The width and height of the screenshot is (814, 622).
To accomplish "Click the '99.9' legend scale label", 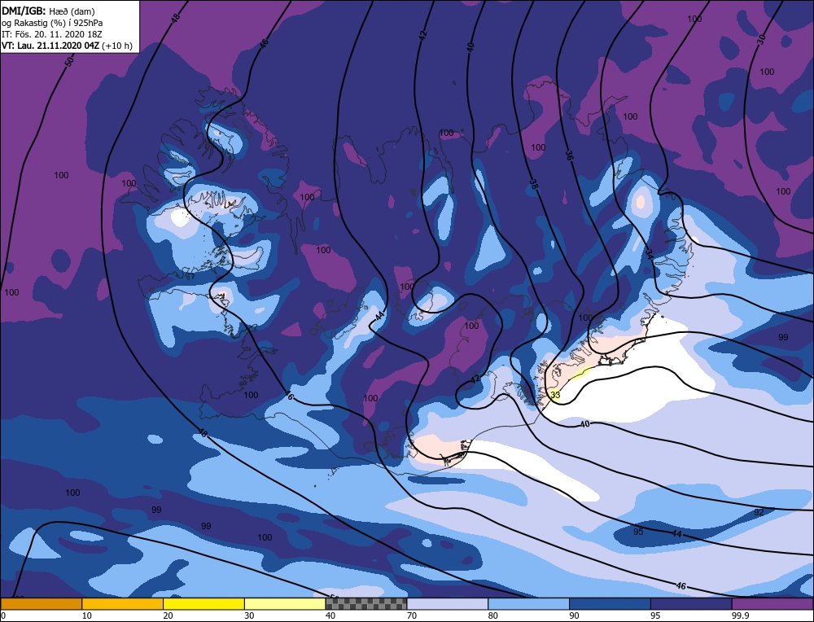I will pos(740,615).
